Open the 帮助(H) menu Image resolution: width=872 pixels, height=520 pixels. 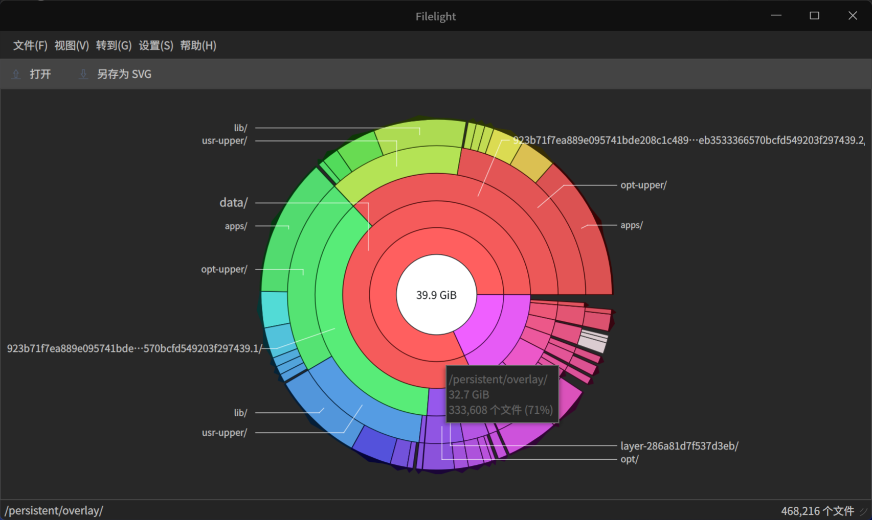(198, 45)
